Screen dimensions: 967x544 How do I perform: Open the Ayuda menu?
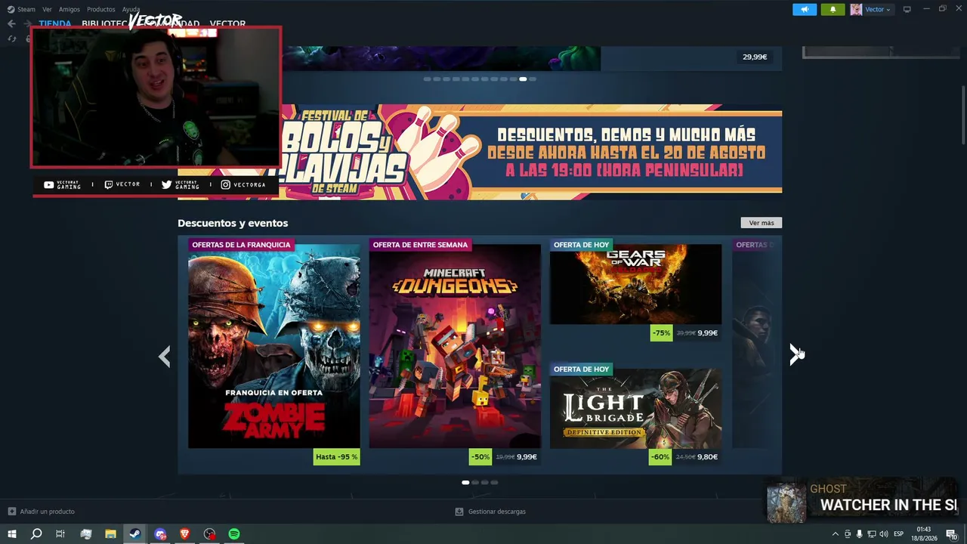click(x=131, y=9)
